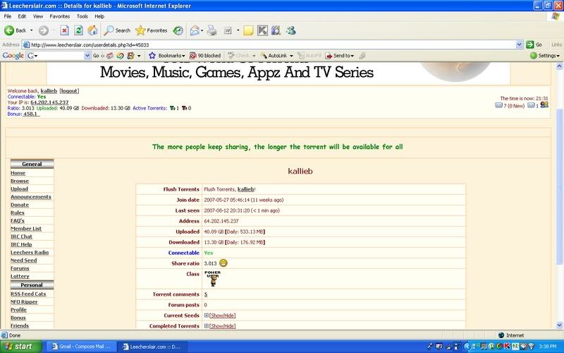Click the Mail envelope toolbar icon
Image resolution: width=564 pixels, height=353 pixels.
195,30
